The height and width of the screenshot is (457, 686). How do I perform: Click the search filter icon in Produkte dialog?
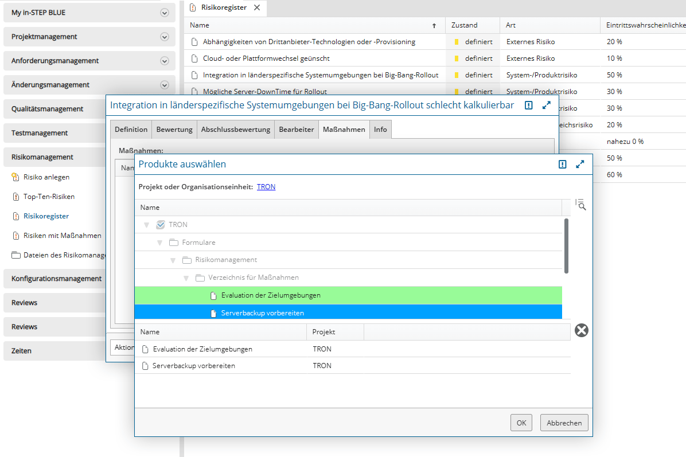tap(580, 205)
